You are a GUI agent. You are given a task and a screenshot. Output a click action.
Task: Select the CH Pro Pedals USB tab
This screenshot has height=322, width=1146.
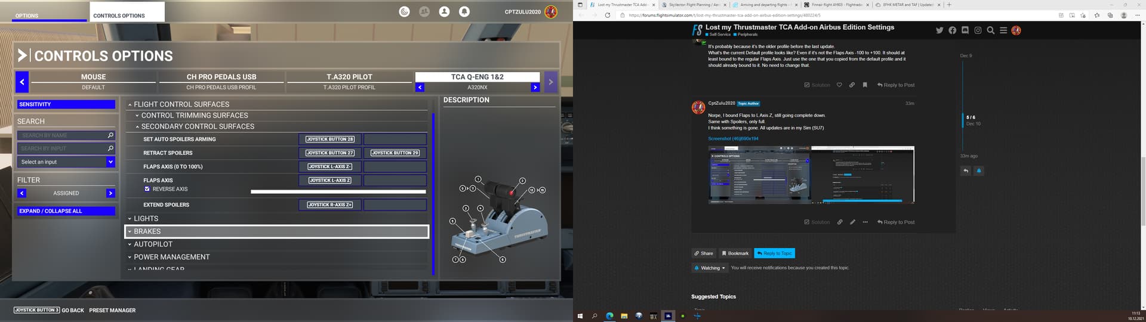tap(221, 82)
